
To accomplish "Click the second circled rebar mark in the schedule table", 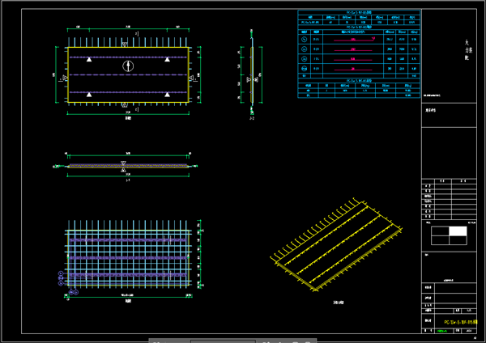I will (305, 49).
